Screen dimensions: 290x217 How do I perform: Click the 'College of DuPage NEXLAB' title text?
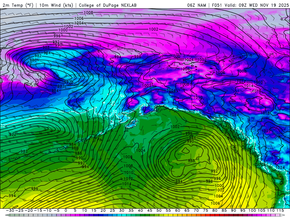pyautogui.click(x=108, y=5)
